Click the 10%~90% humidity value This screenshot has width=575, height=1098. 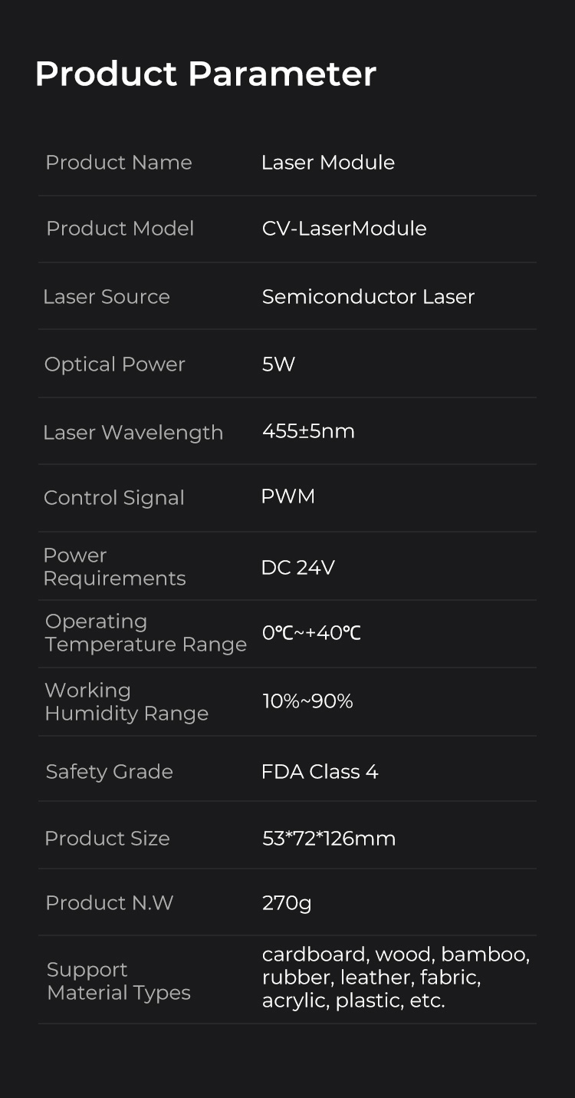(x=307, y=701)
